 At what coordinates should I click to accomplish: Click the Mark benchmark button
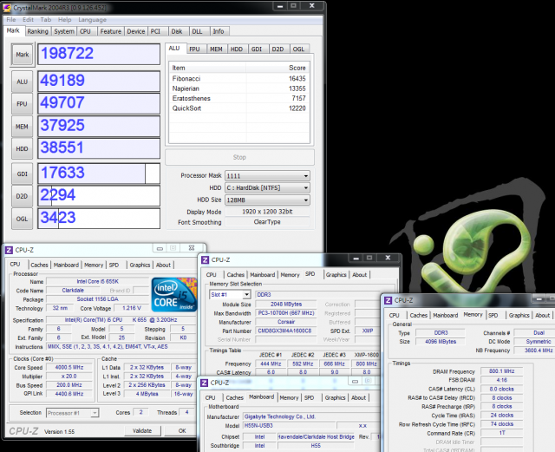[x=23, y=55]
